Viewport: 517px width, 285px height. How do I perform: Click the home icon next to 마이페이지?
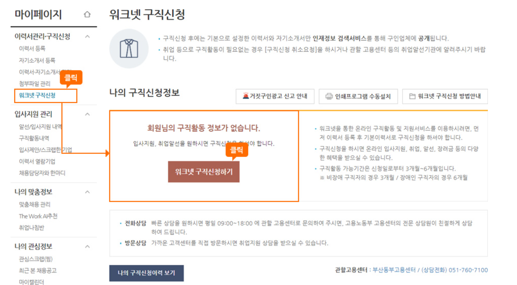click(x=87, y=14)
